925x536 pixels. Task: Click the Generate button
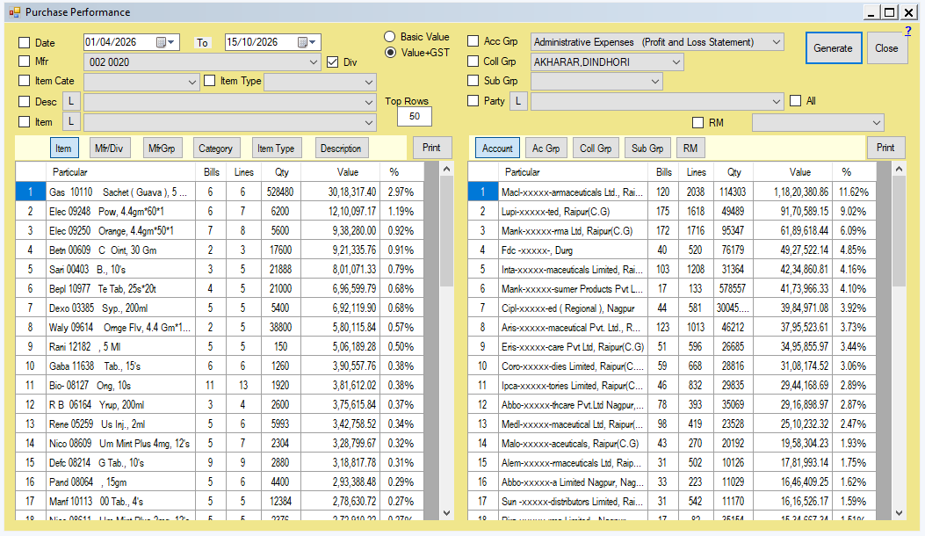833,48
